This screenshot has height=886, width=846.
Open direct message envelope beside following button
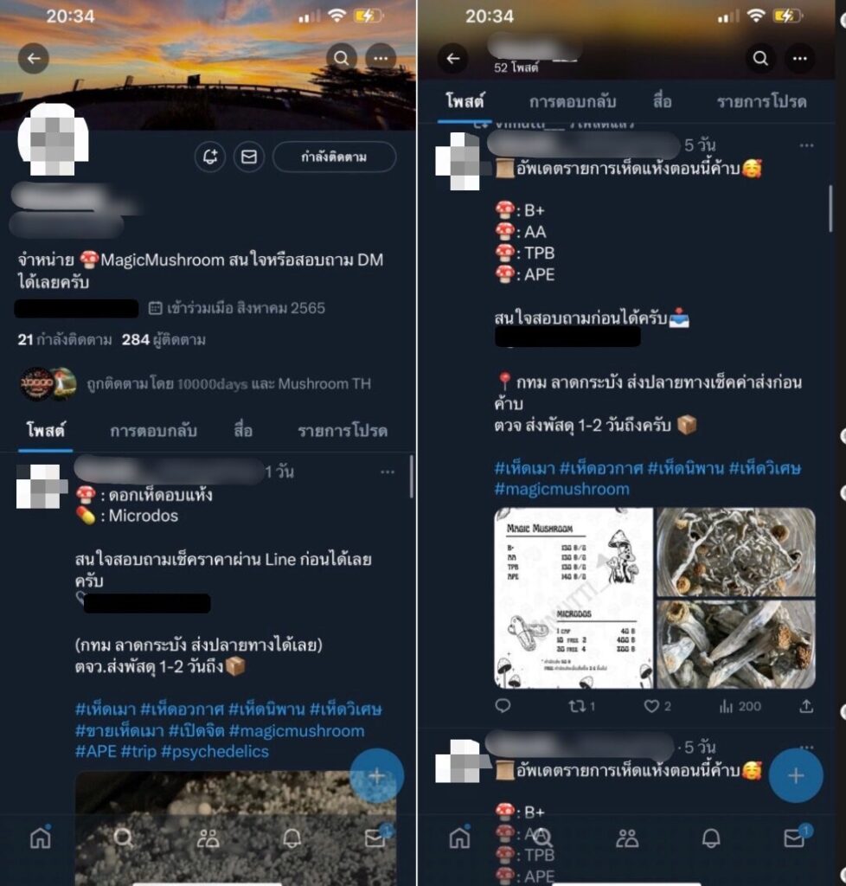(x=249, y=157)
